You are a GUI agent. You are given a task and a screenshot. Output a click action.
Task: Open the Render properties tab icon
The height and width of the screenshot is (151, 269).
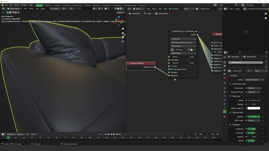click(x=224, y=62)
